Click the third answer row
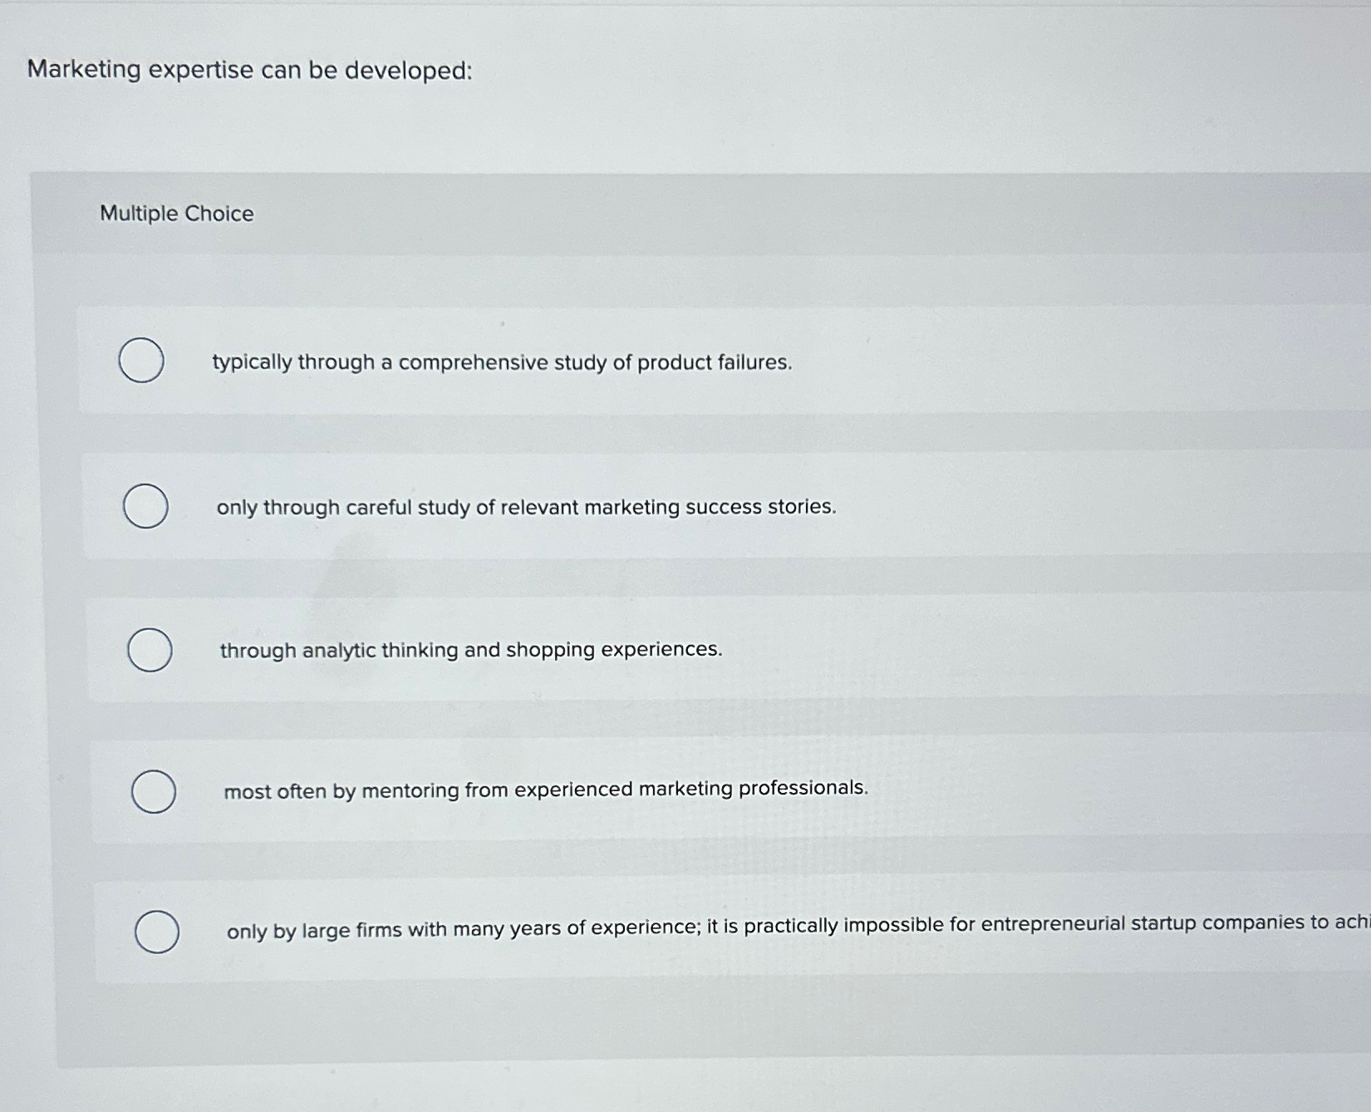1371x1112 pixels. 470,650
